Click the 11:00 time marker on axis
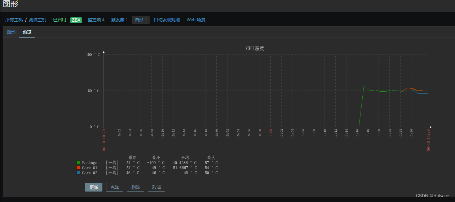The width and height of the screenshot is (455, 202). point(271,133)
